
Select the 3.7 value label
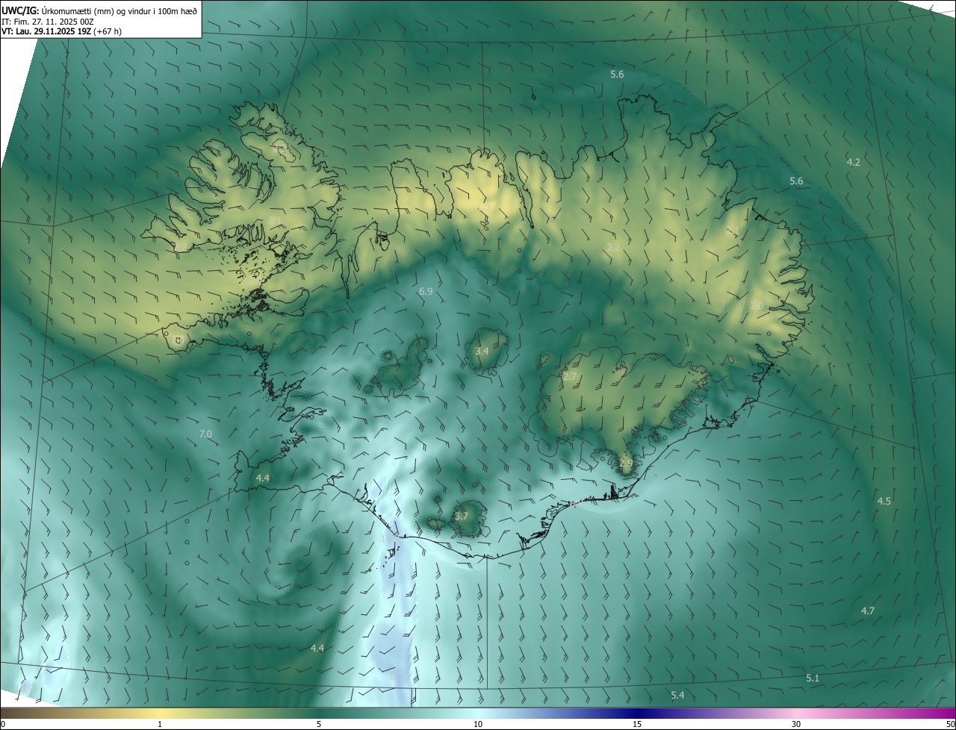point(462,516)
